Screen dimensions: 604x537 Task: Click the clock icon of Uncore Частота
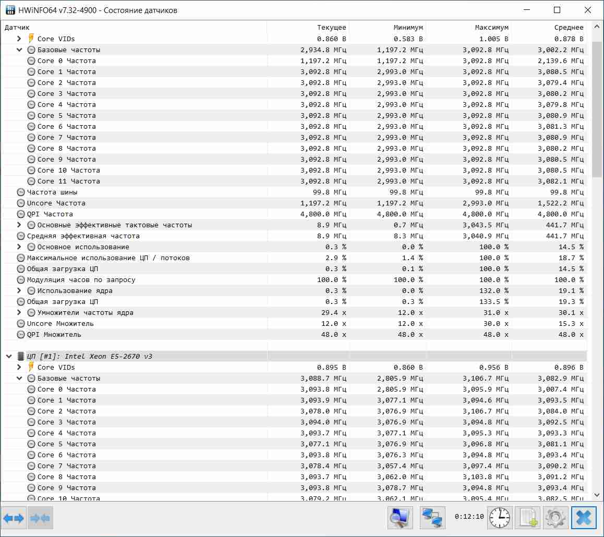tap(21, 203)
